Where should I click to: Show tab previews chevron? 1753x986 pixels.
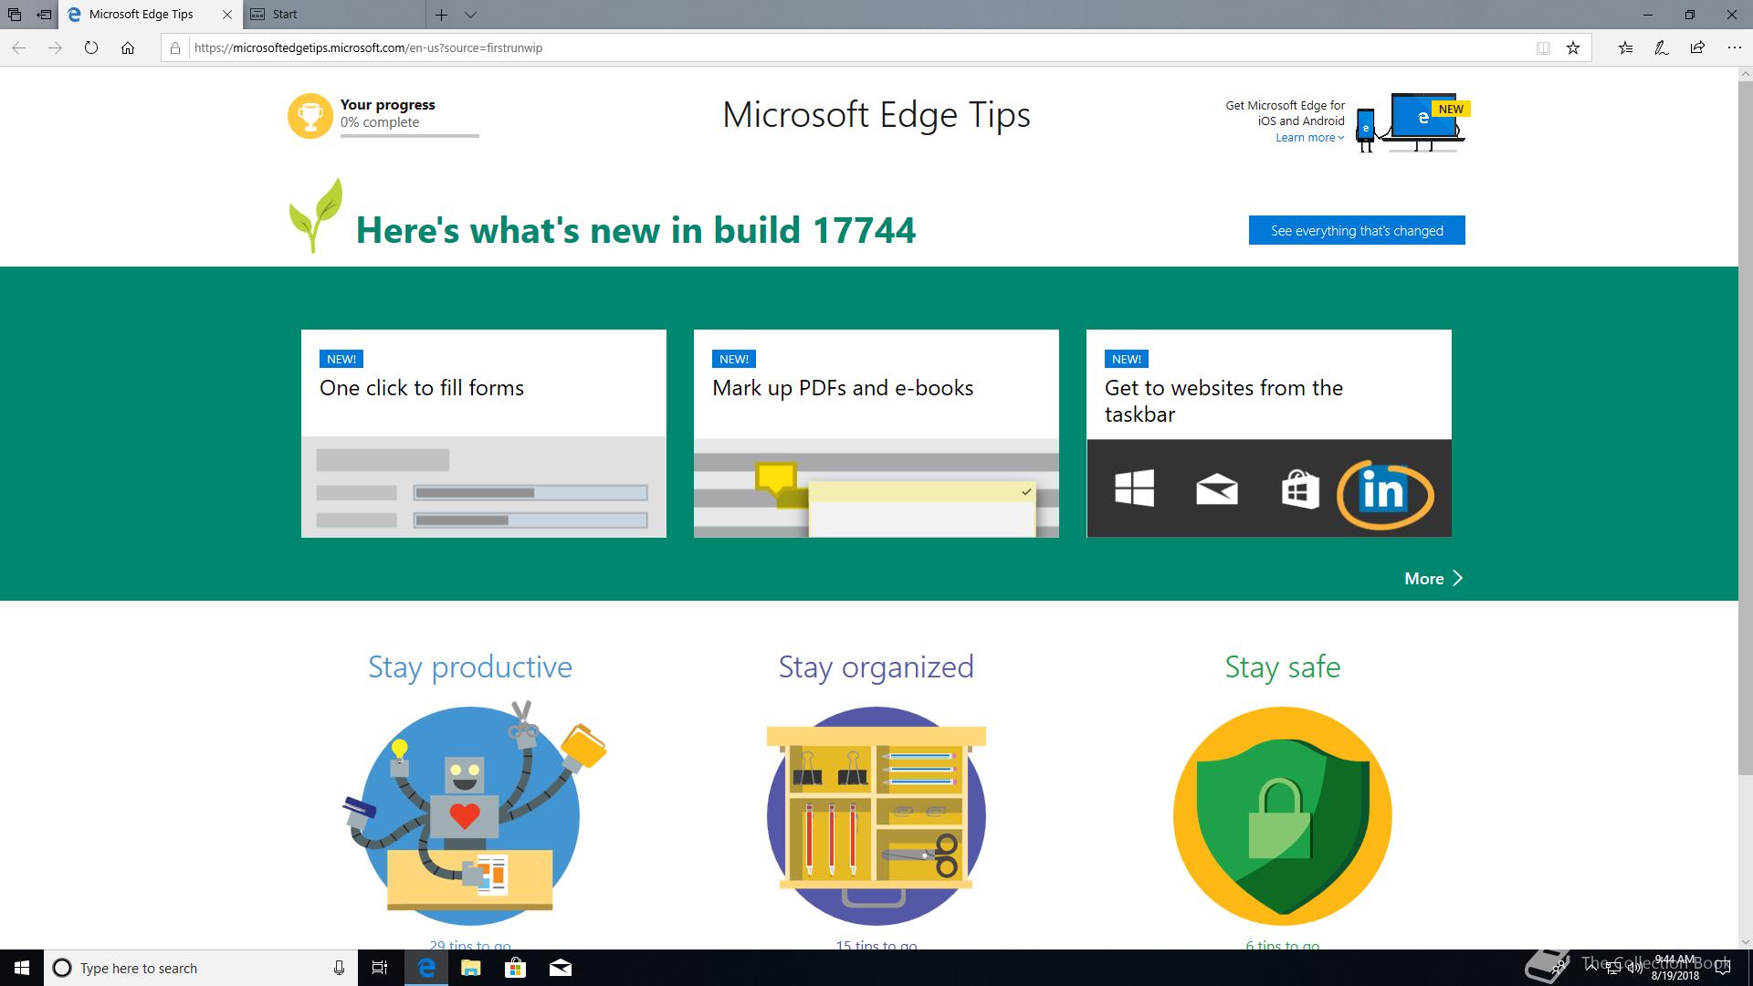click(470, 15)
